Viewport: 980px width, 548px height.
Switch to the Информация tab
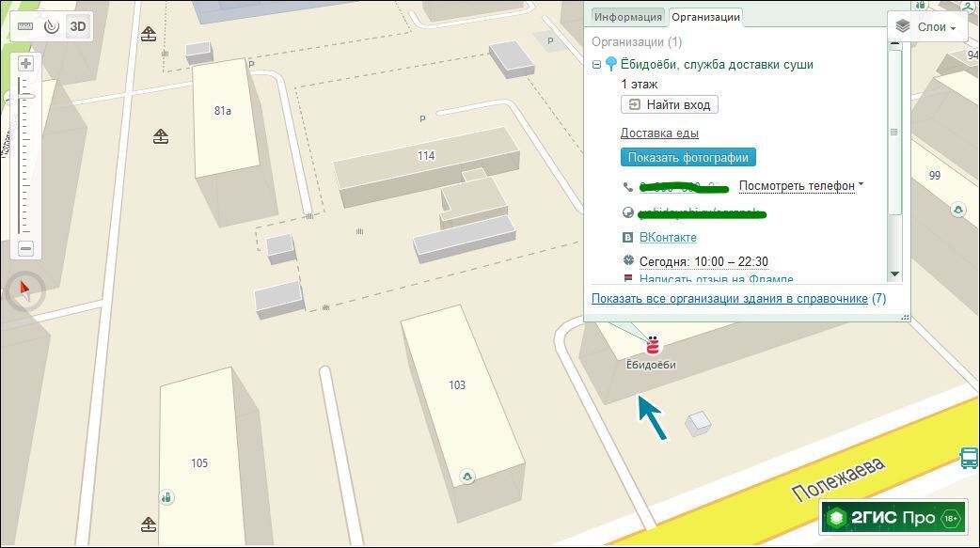click(x=627, y=17)
